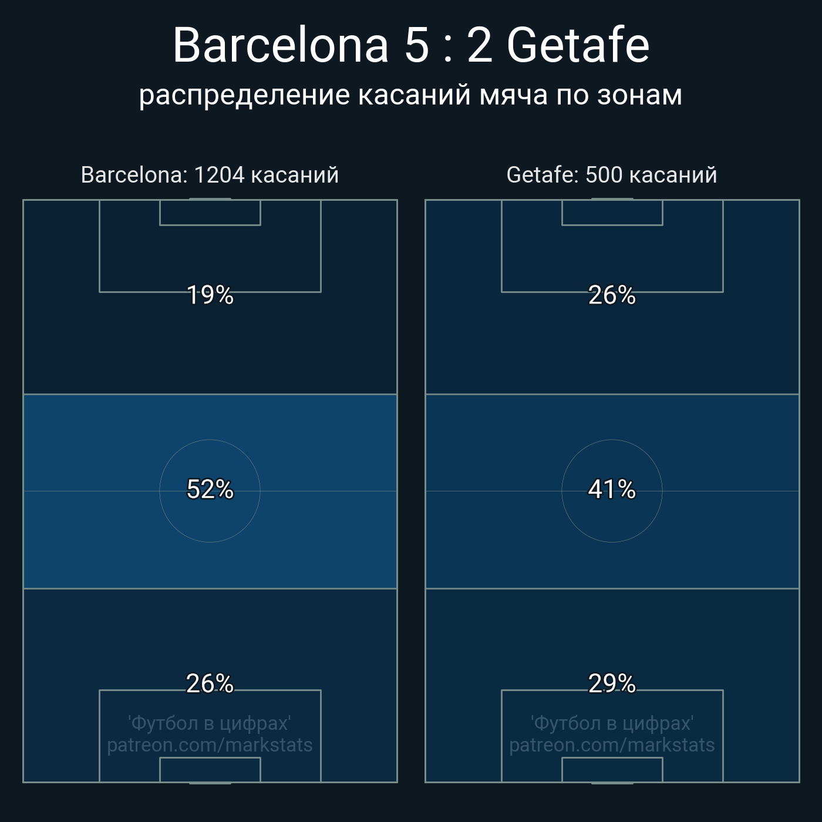
Task: Click the score "5 : 2" in the title
Action: pyautogui.click(x=448, y=45)
